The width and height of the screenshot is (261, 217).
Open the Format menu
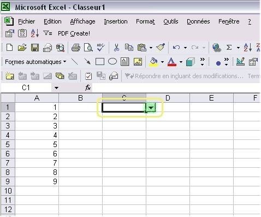click(145, 21)
